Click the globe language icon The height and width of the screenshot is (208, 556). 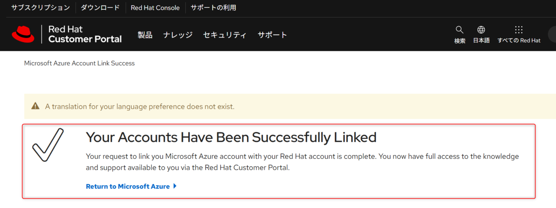click(481, 30)
